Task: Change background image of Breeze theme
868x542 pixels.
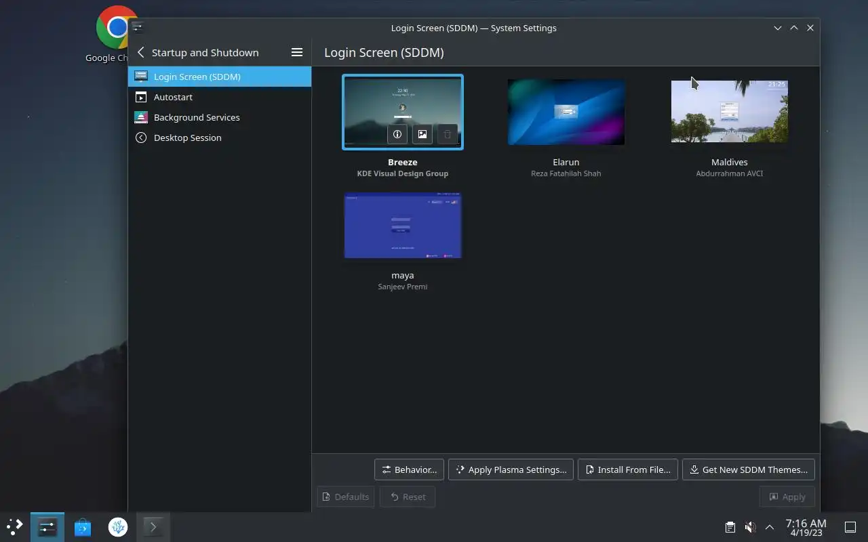Action: click(422, 134)
